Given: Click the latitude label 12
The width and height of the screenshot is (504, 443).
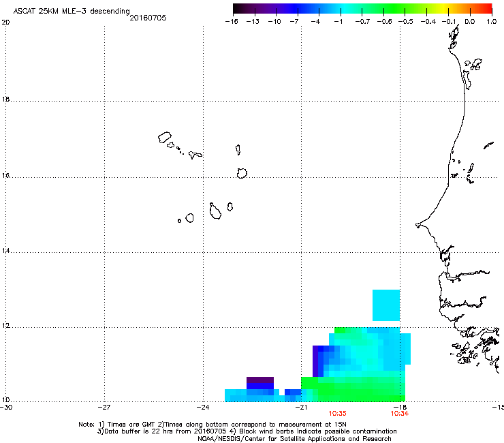Looking at the screenshot, I should (x=5, y=326).
